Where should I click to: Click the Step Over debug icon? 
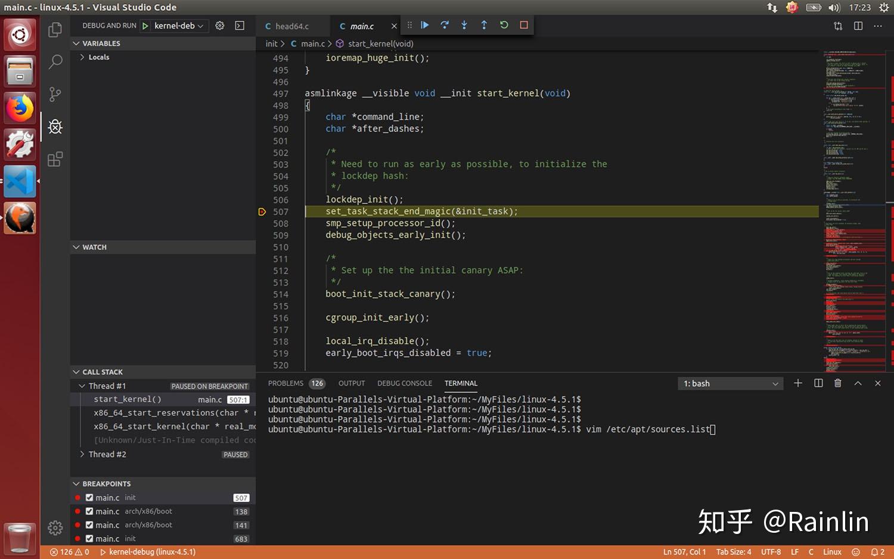(x=445, y=25)
